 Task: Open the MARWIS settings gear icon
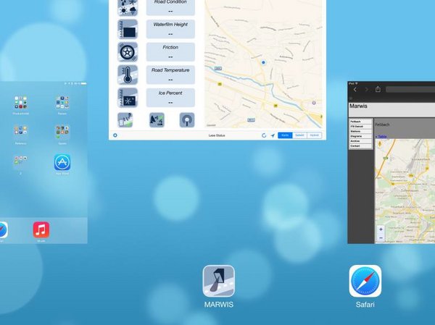point(115,135)
